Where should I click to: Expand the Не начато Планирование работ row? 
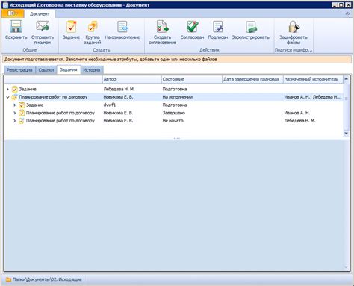15,121
